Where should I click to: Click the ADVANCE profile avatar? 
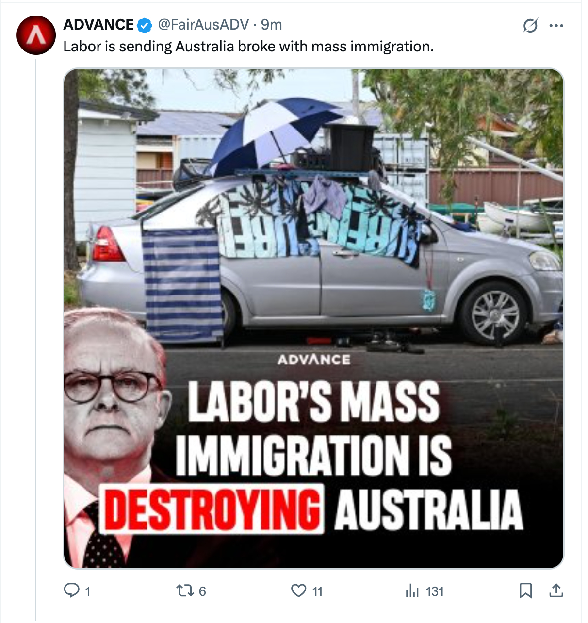pos(36,35)
